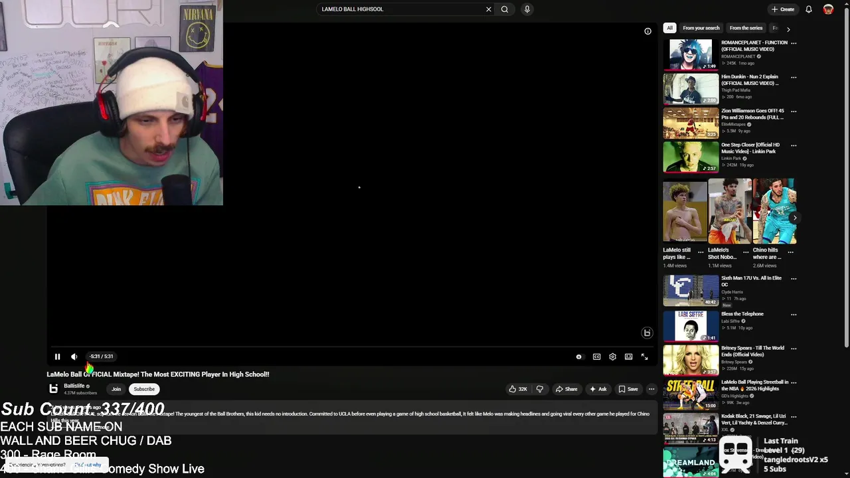Open Bless the Telephone video title
This screenshot has height=478, width=850.
(742, 314)
